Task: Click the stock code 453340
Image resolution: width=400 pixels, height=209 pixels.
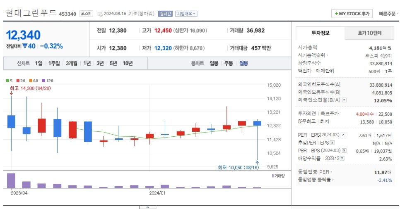Action: 67,14
